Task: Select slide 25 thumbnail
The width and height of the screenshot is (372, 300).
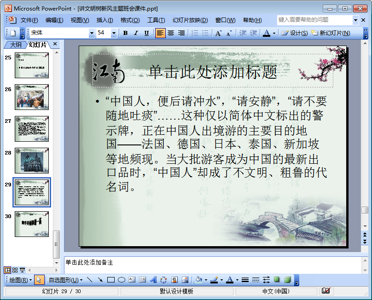Action: 32,65
